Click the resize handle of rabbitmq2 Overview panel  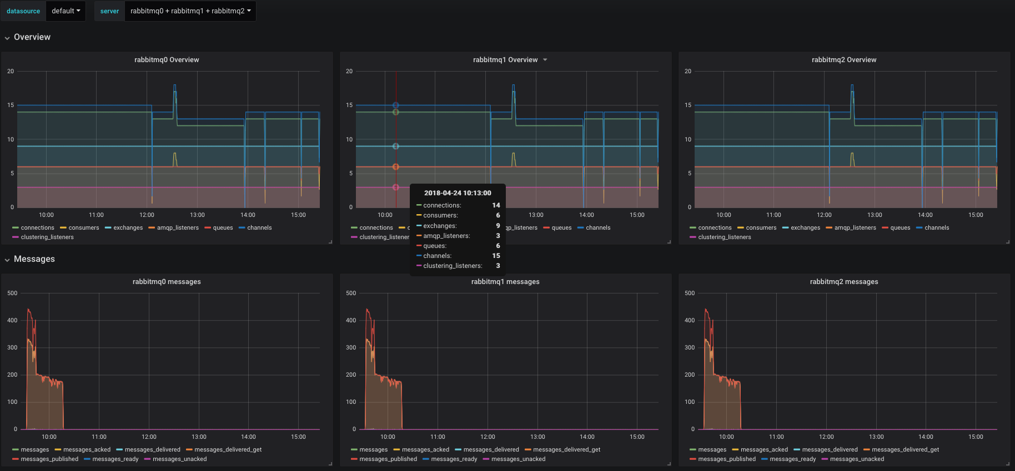1008,242
